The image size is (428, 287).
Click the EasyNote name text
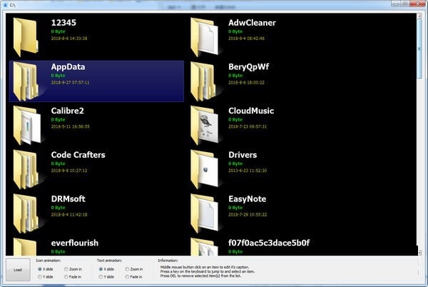[248, 199]
